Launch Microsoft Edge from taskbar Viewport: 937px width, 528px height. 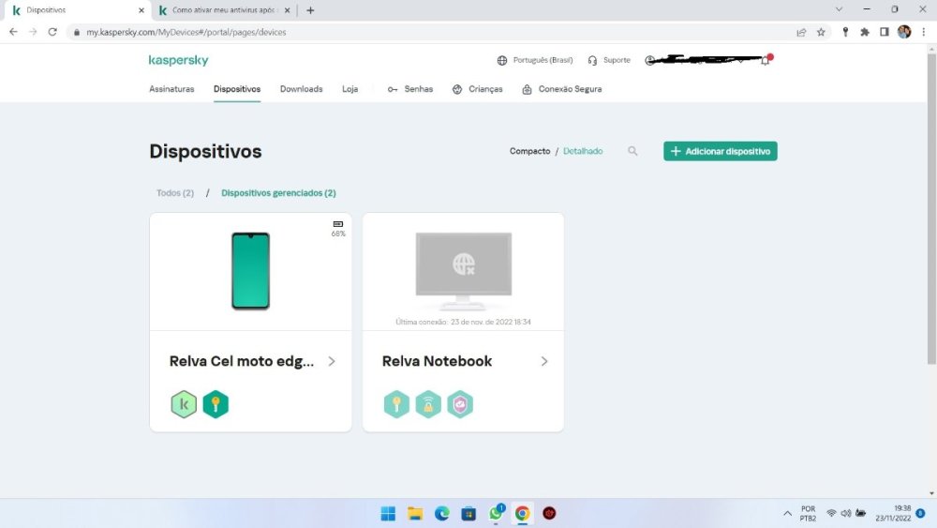(441, 513)
